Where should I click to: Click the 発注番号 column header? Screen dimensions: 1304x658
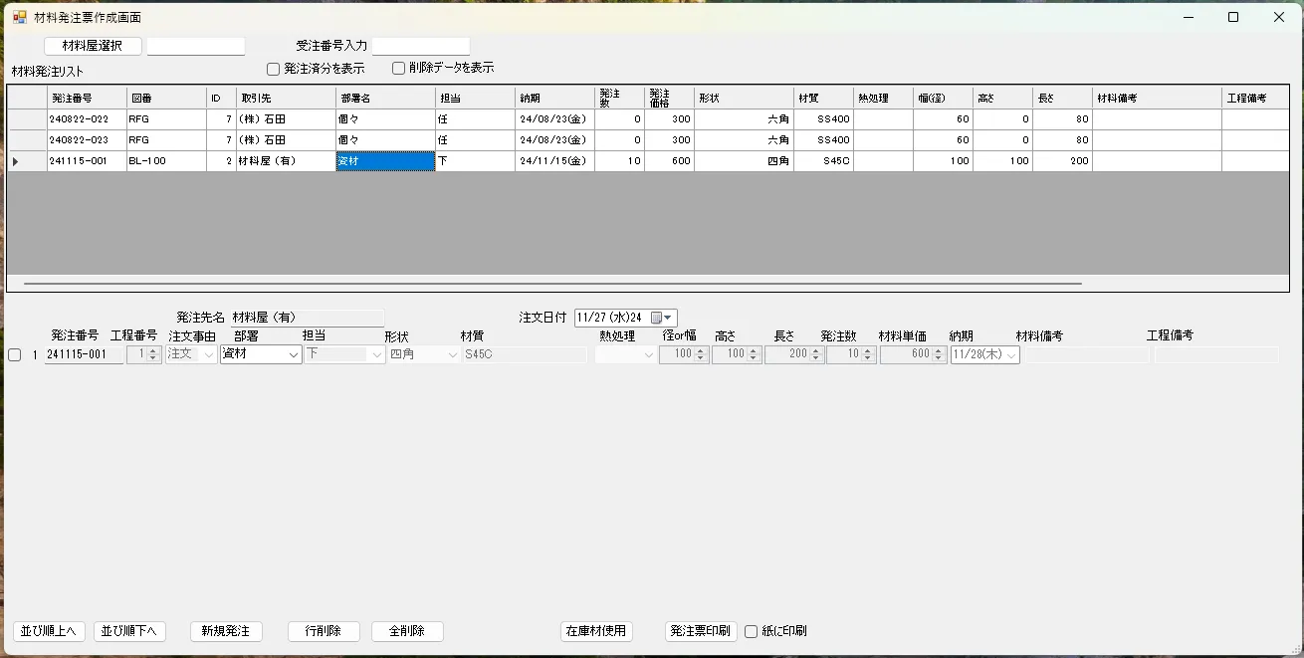point(87,98)
